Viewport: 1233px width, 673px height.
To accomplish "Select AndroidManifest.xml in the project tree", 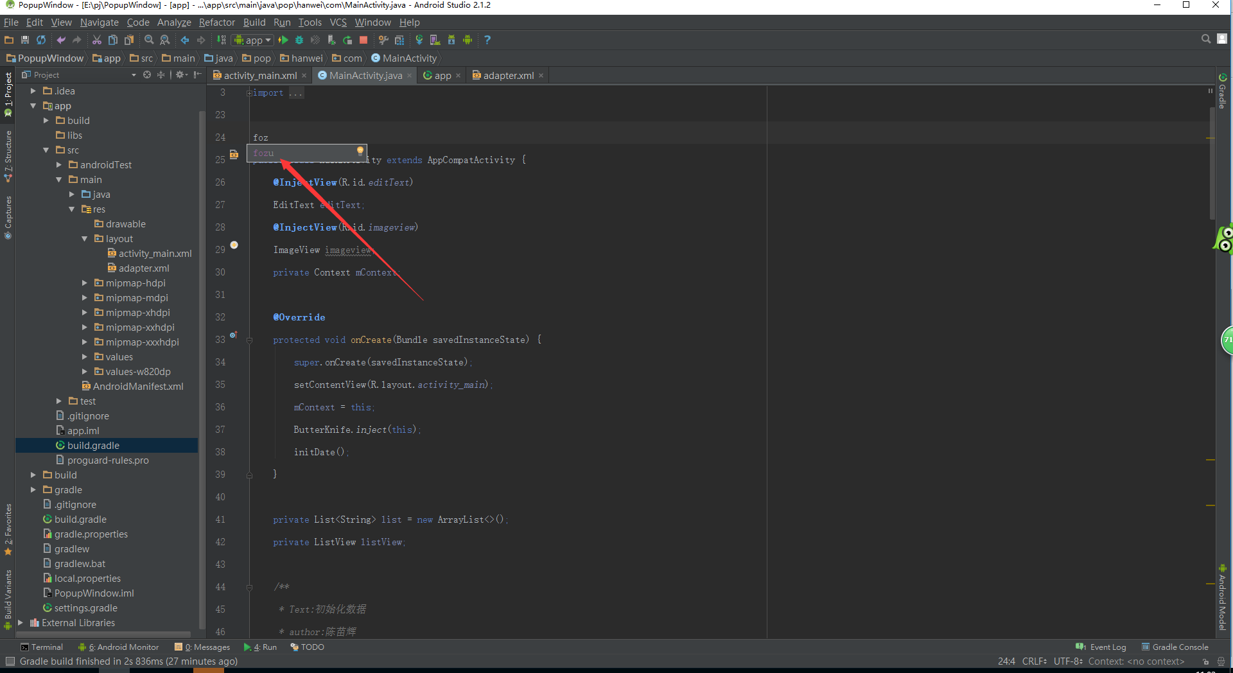I will tap(137, 387).
